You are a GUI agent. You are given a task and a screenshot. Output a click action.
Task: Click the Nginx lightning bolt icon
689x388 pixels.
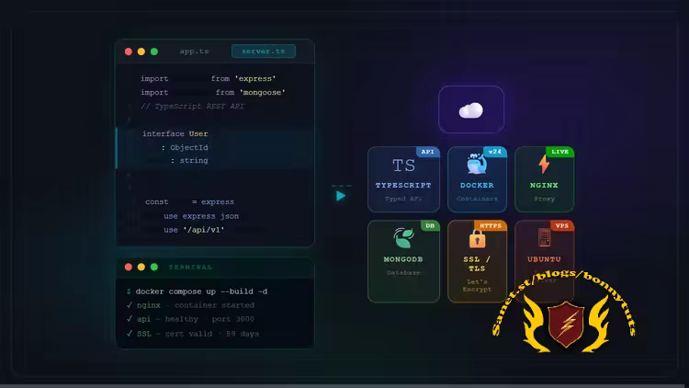(544, 165)
